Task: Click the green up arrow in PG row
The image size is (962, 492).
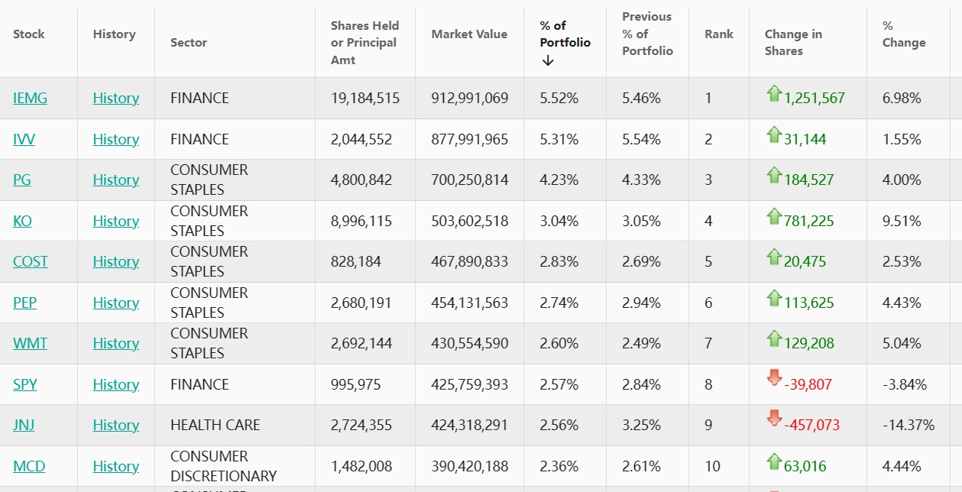Action: (x=774, y=176)
